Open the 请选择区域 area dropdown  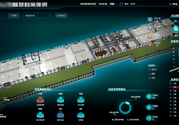[x=37, y=16]
